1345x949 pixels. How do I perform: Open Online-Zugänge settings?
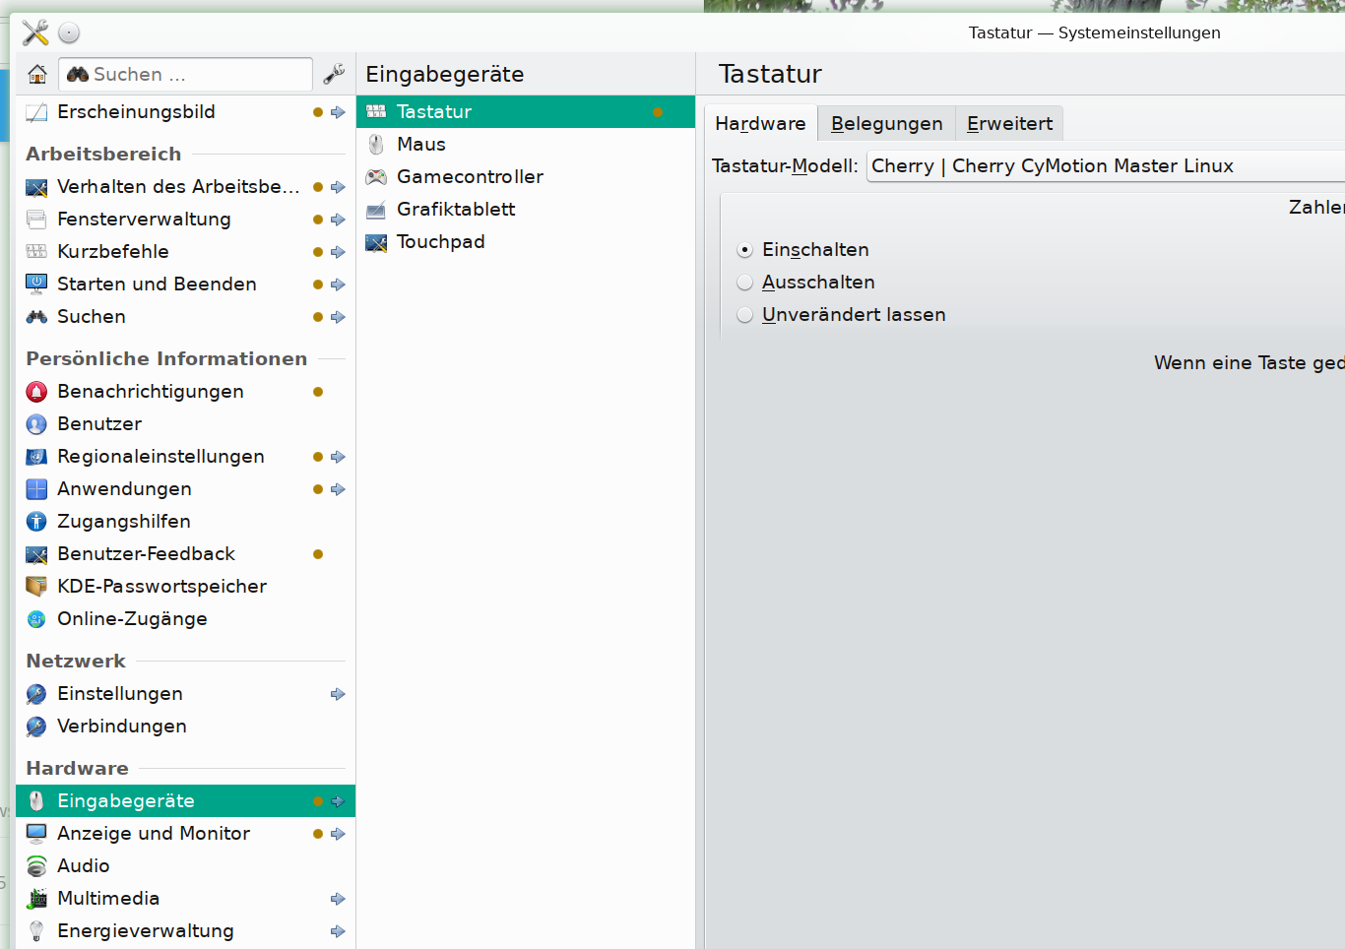pos(132,619)
